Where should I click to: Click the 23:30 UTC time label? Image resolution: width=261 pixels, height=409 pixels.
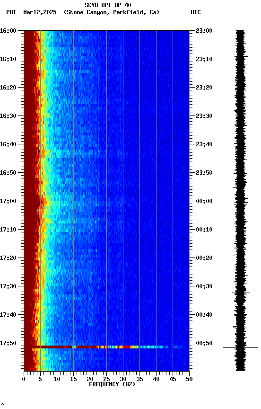coord(204,116)
